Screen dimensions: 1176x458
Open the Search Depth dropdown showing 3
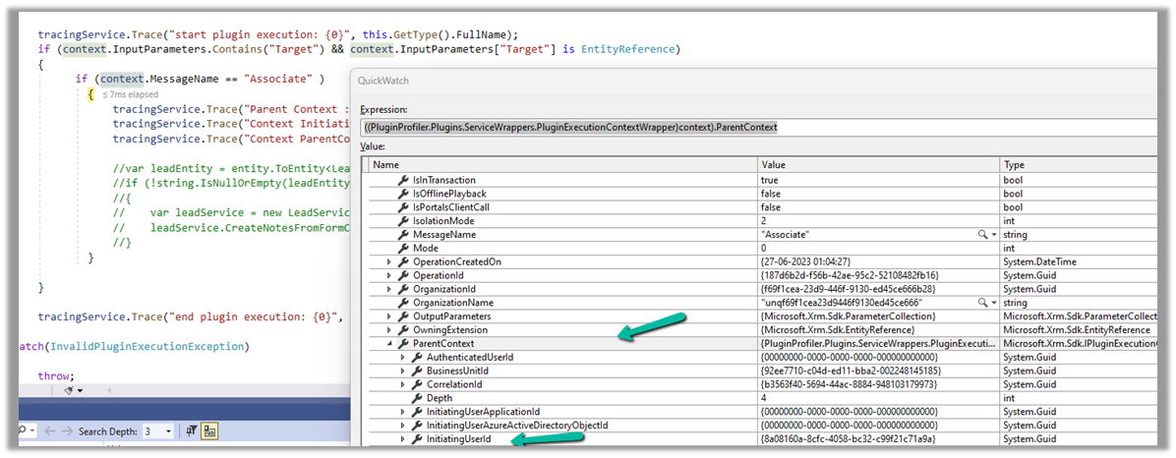click(169, 431)
